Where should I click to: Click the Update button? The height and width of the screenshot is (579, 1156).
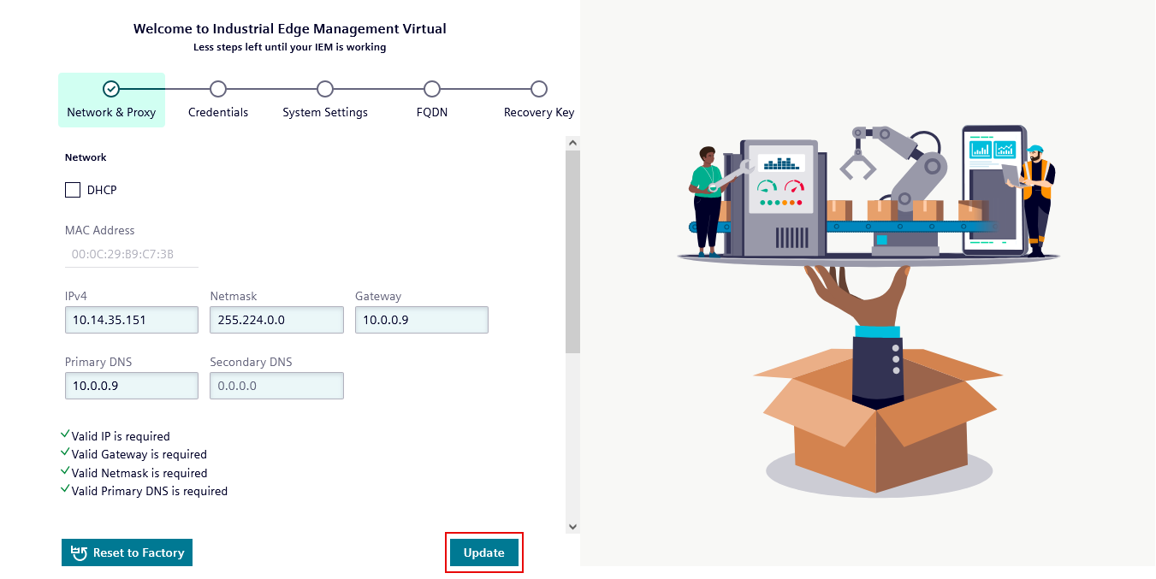pos(484,552)
